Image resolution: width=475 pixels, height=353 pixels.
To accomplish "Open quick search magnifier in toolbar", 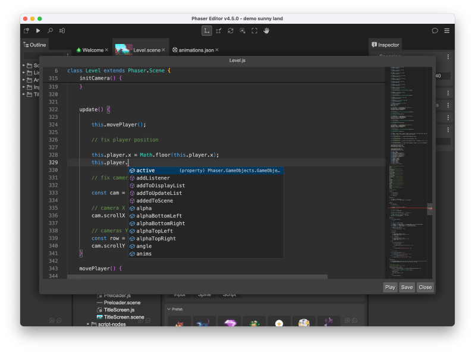I will tap(50, 30).
